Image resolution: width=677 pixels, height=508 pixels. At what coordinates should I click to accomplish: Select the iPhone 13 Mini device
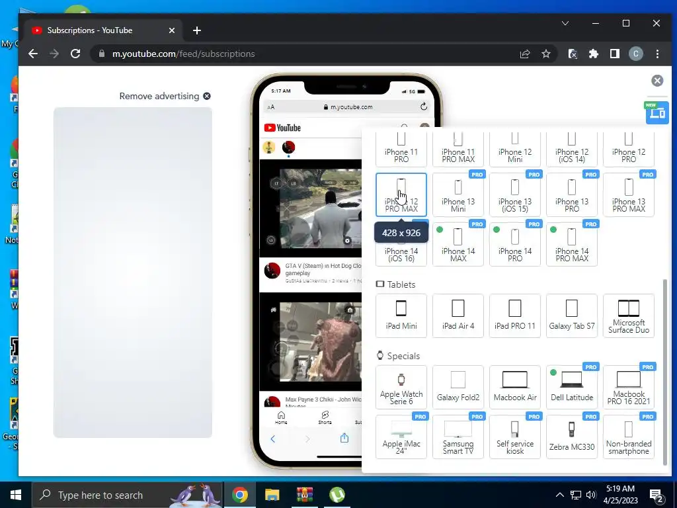[458, 195]
